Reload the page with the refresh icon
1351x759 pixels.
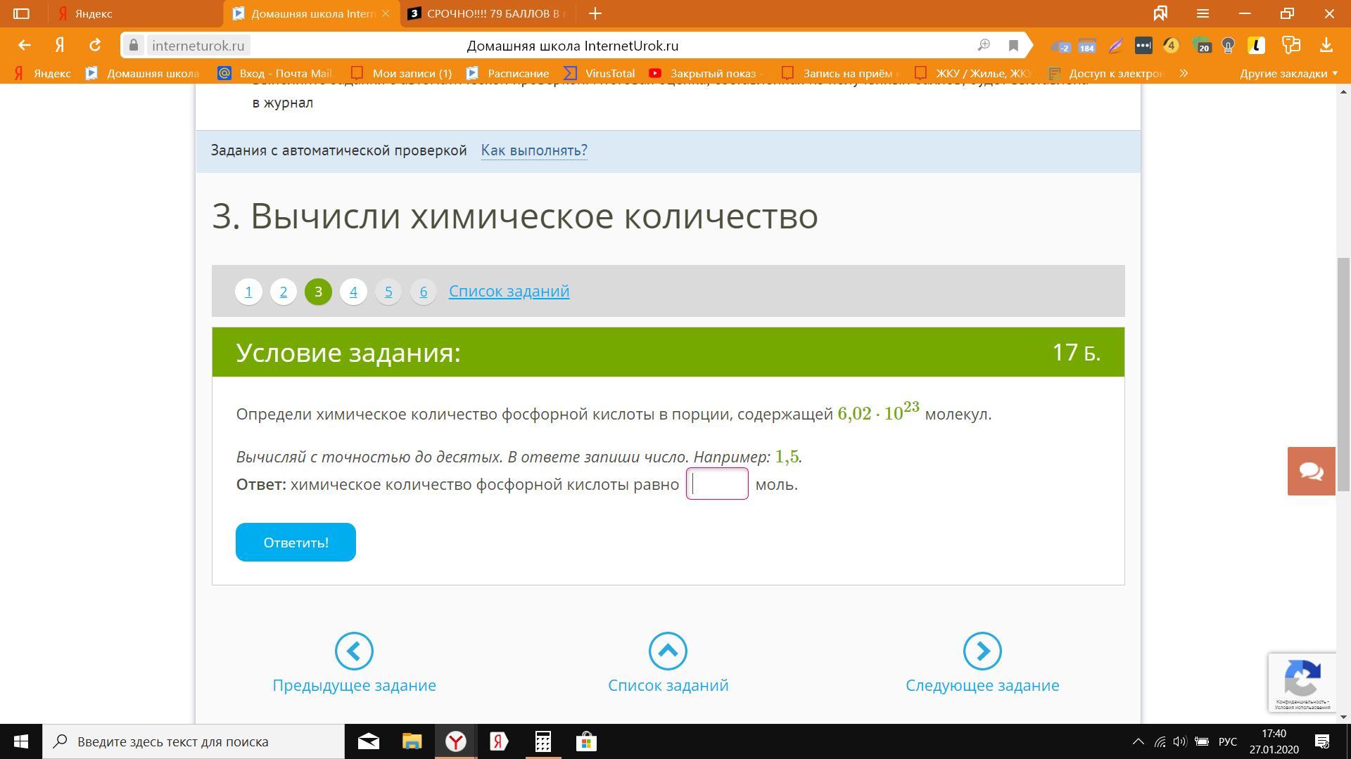94,46
